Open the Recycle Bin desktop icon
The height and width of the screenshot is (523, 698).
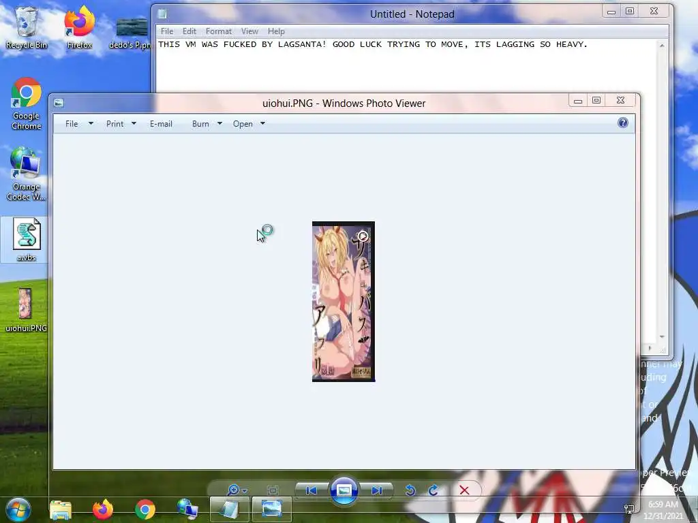27,27
